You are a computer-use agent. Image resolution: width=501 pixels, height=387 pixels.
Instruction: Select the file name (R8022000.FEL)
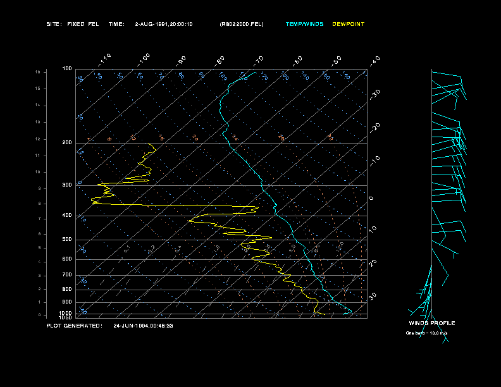242,24
